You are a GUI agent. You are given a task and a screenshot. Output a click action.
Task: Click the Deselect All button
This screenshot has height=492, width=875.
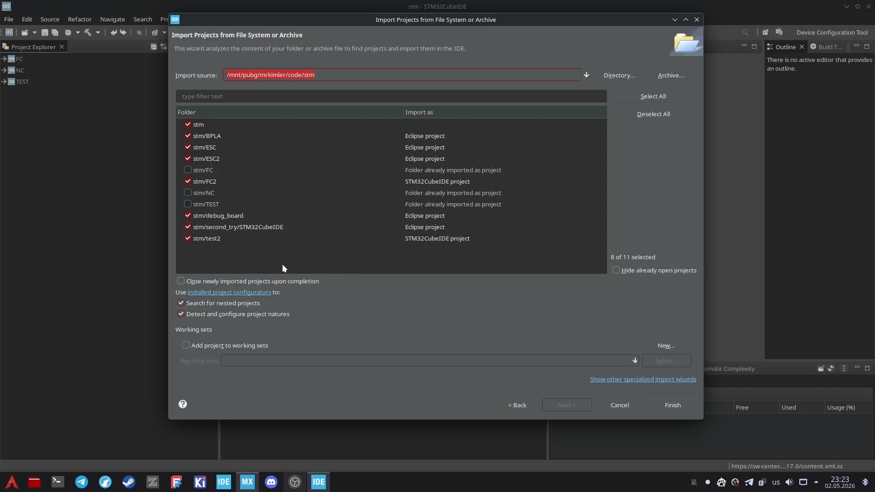point(653,114)
